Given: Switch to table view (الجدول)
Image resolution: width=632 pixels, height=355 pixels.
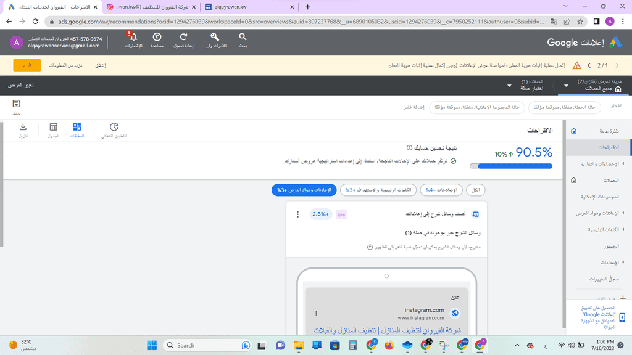Looking at the screenshot, I should pyautogui.click(x=53, y=131).
